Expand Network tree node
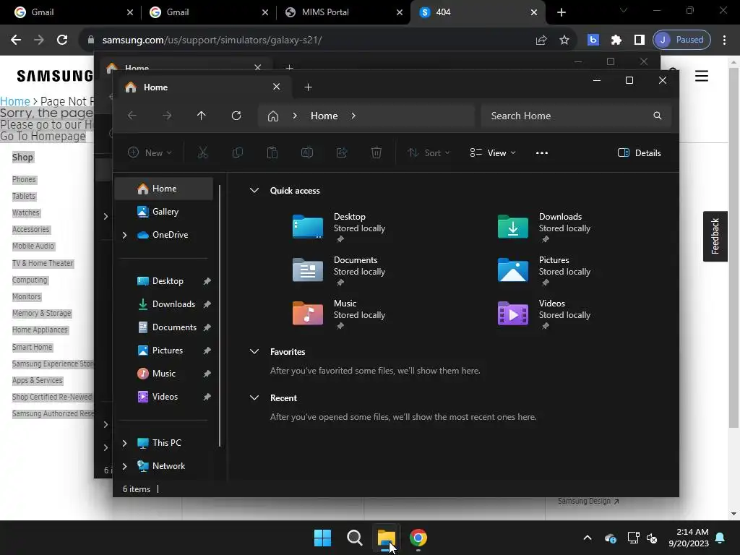 124,466
